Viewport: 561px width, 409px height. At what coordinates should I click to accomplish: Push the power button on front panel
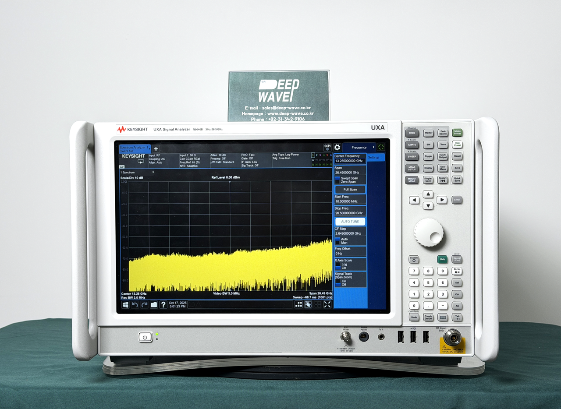coord(145,337)
